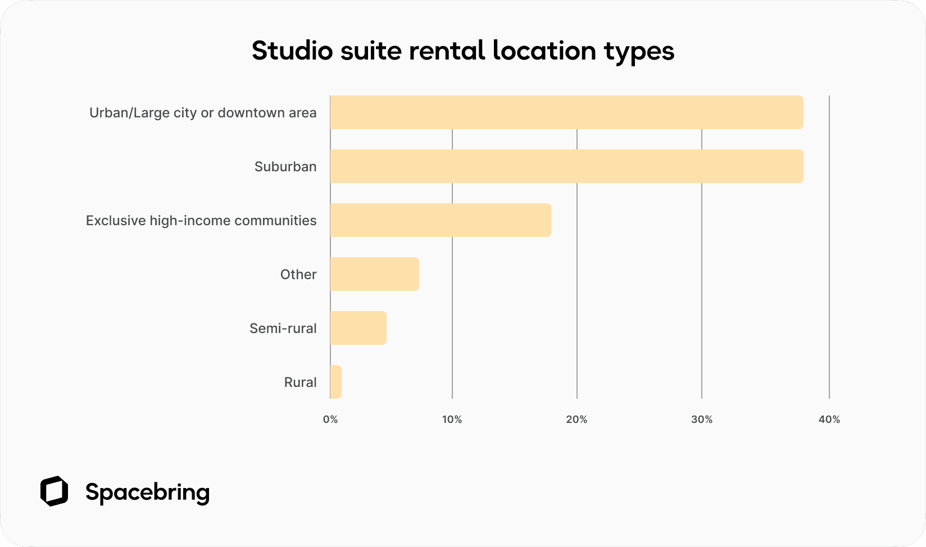
Task: Click the Spacebring brand name text
Action: click(x=147, y=493)
